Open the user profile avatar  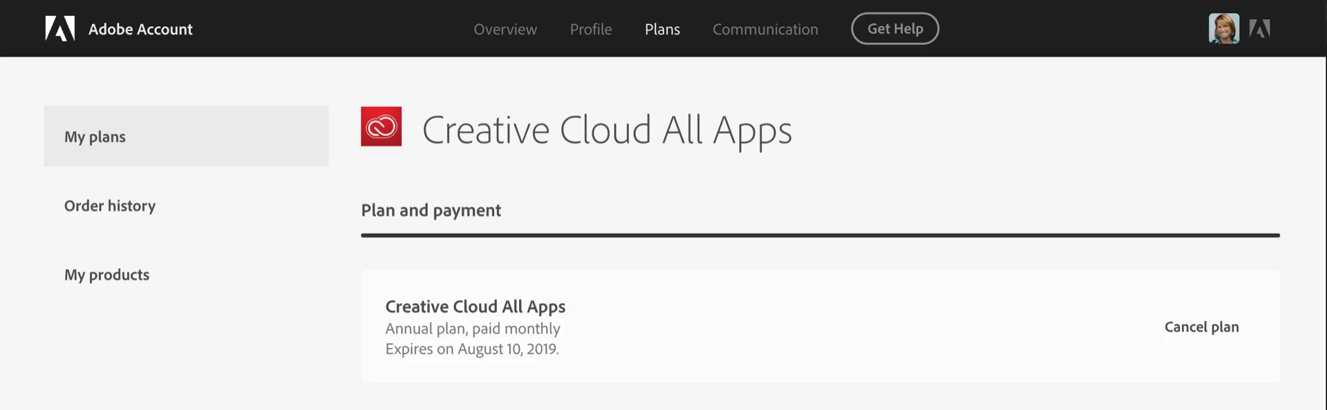pyautogui.click(x=1223, y=29)
